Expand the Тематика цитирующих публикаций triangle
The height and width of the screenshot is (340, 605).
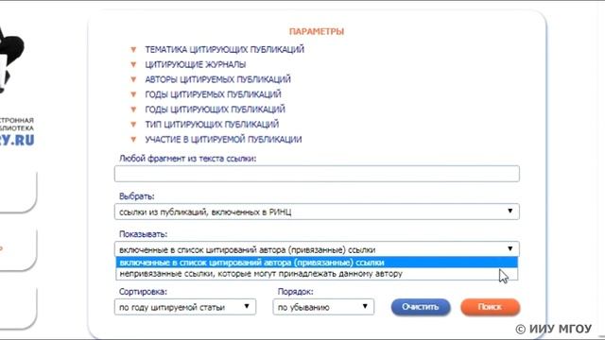coord(133,50)
